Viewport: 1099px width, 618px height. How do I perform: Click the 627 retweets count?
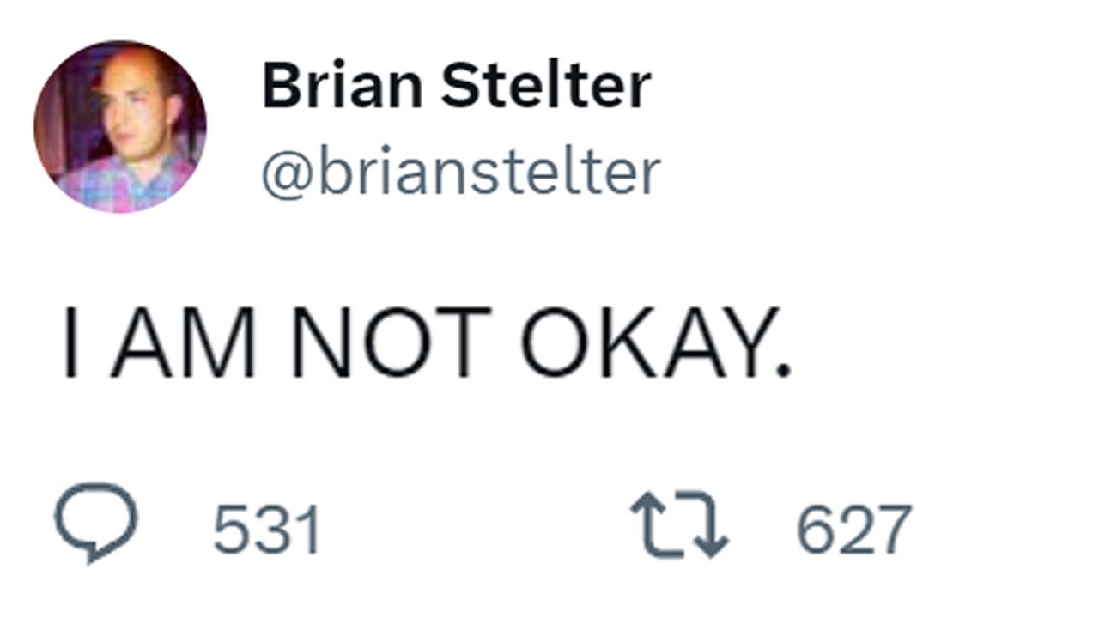[x=853, y=530]
